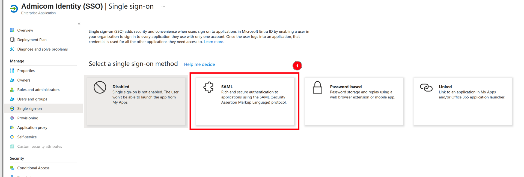Viewport: 524px width, 177px height.
Task: Click the Overview grid icon in sidebar
Action: 12,30
